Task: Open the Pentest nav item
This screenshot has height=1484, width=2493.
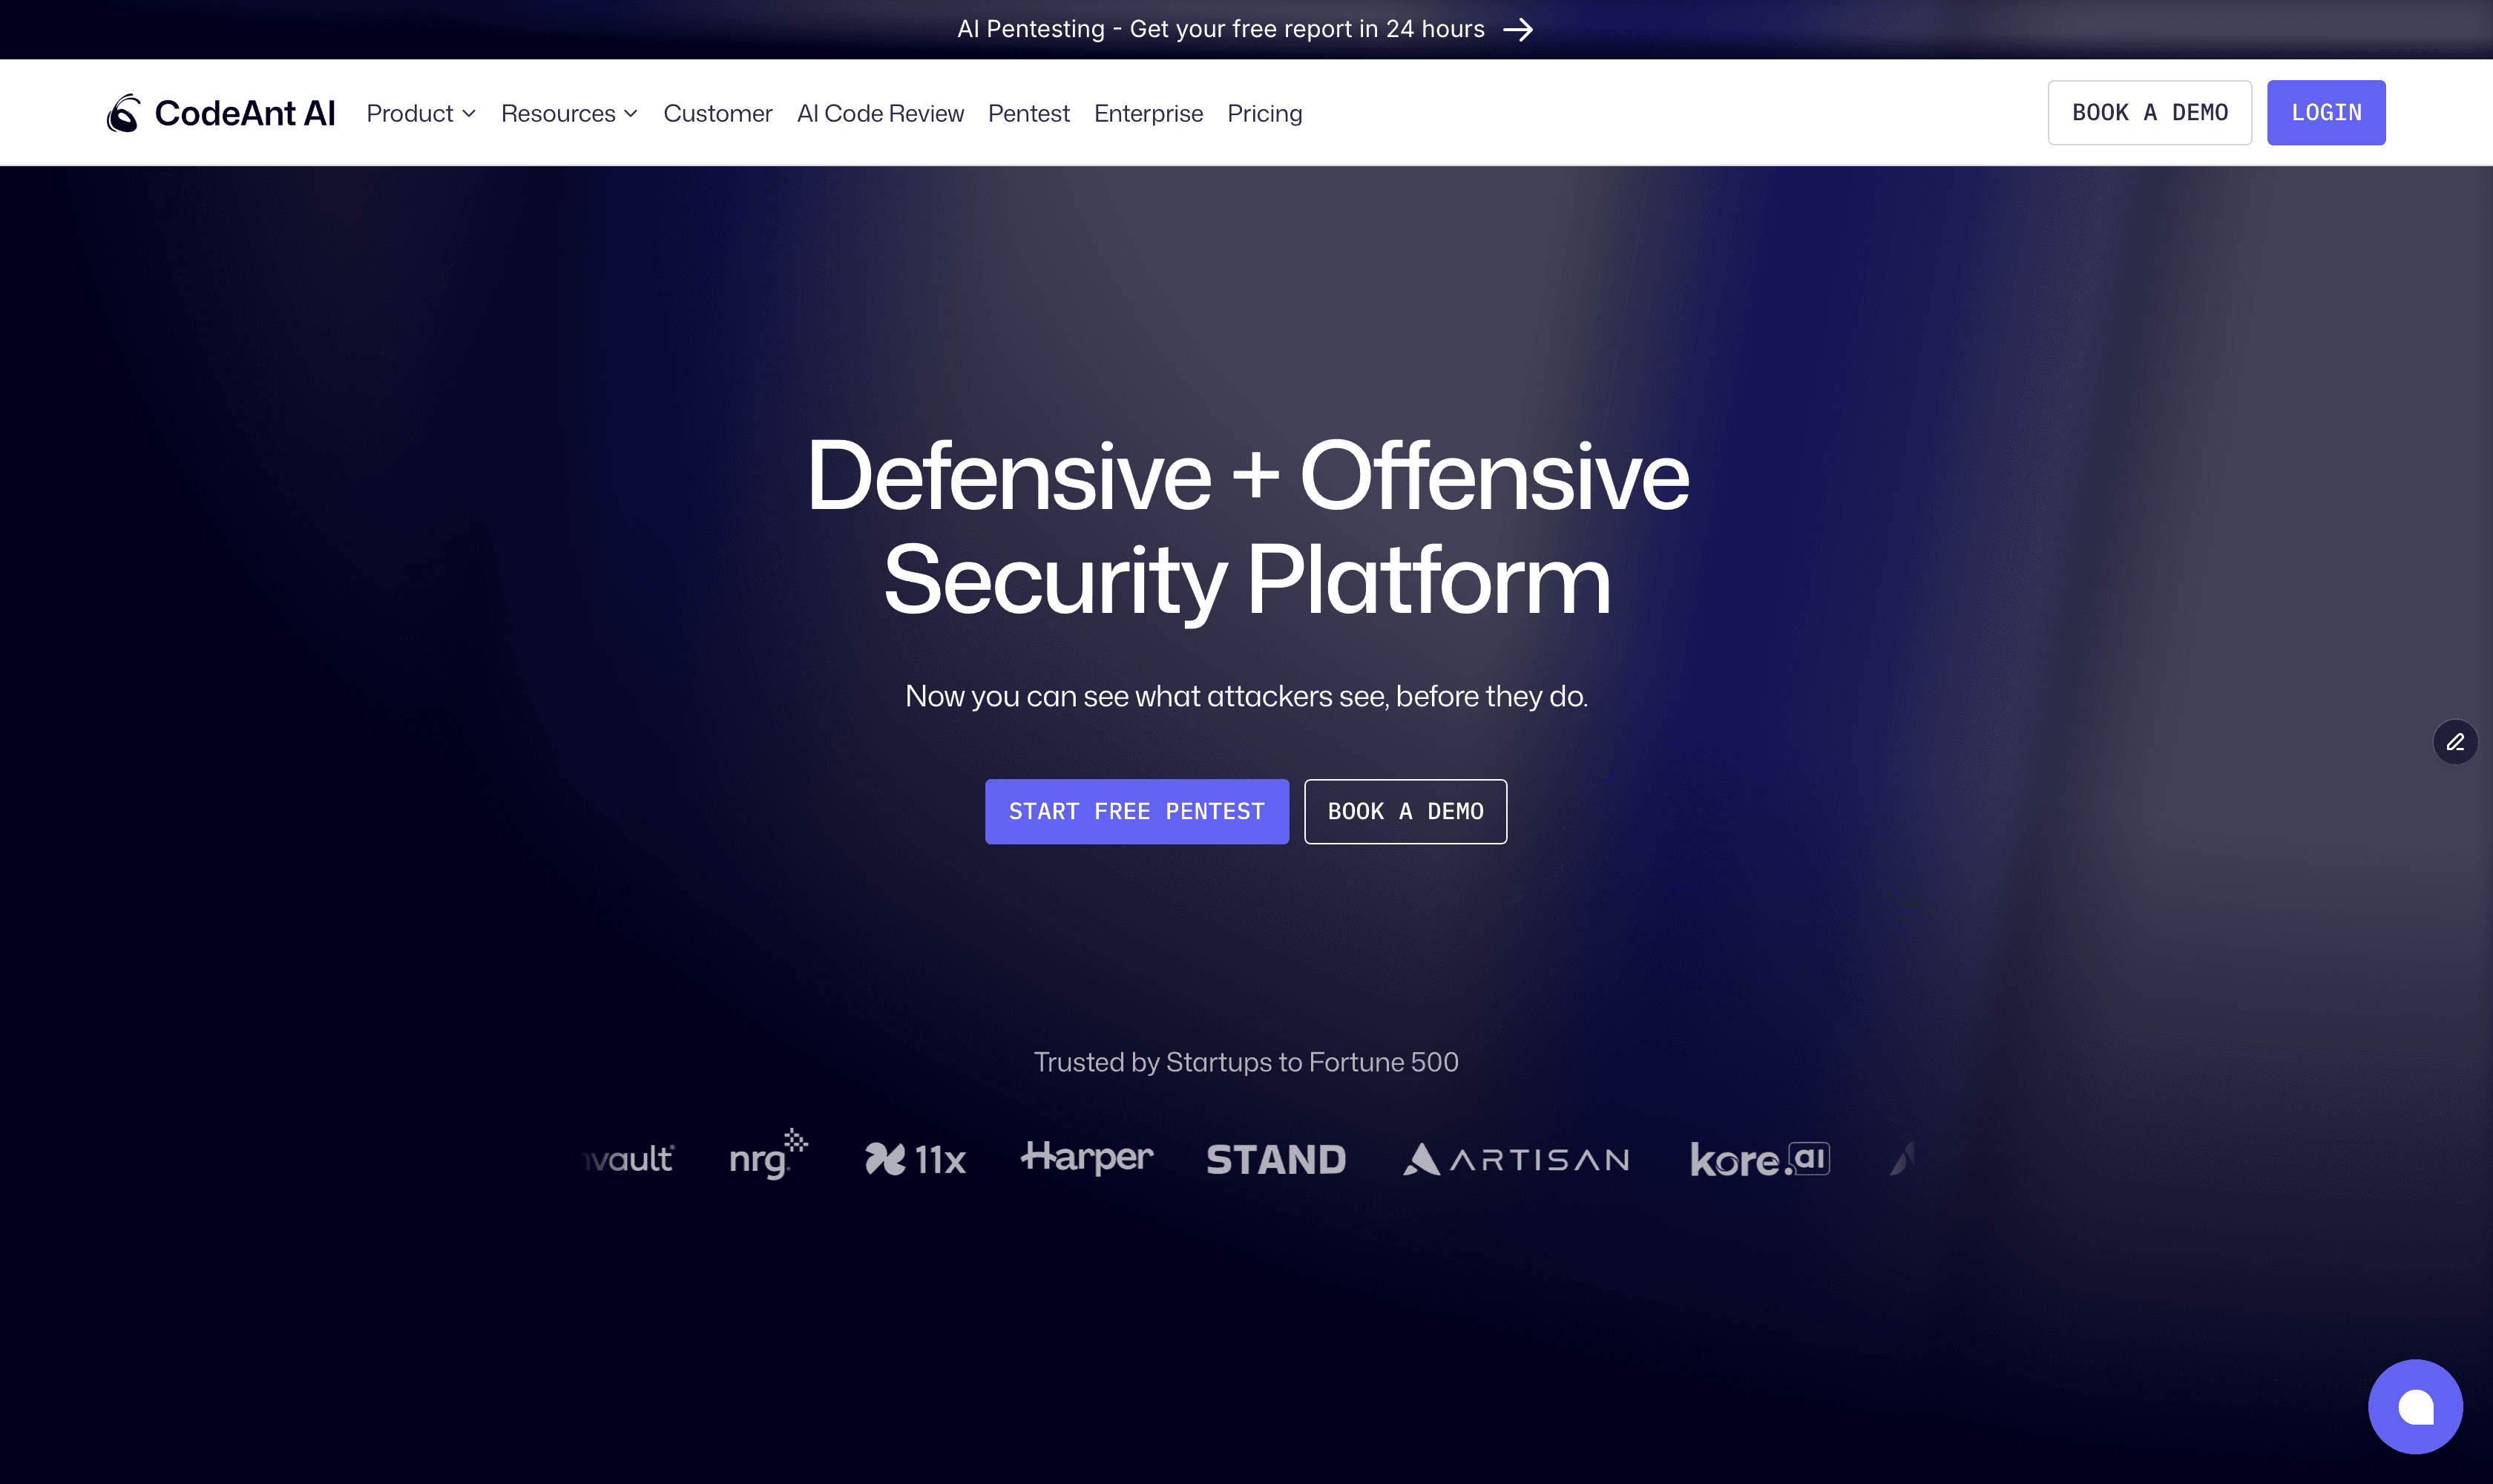Action: (x=1028, y=113)
